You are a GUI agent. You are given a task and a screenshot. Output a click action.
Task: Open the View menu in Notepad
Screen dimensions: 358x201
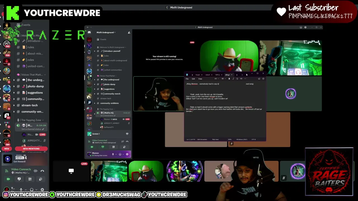point(200,79)
